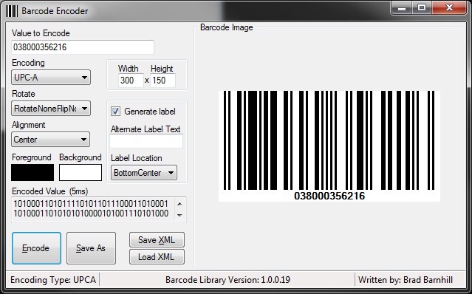Image resolution: width=472 pixels, height=294 pixels.
Task: Click the Width field showing 300
Action: (131, 81)
